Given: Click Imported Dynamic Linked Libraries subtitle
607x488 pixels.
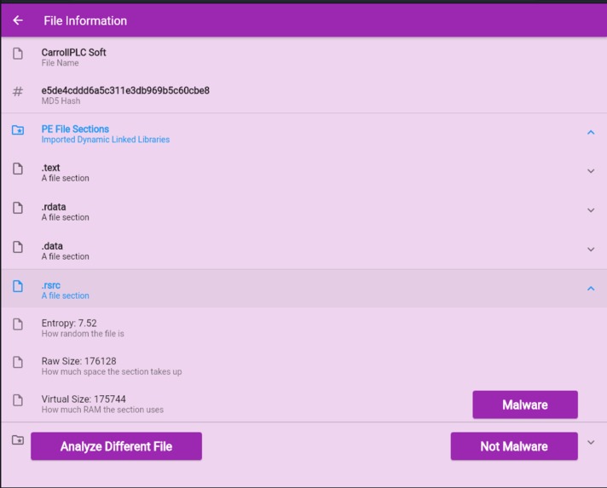Looking at the screenshot, I should tap(106, 139).
